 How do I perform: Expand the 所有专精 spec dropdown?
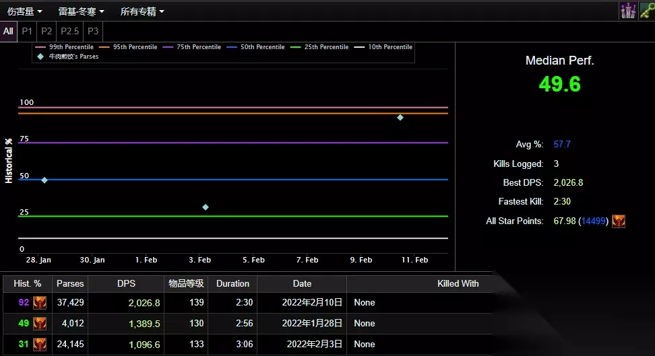click(142, 11)
